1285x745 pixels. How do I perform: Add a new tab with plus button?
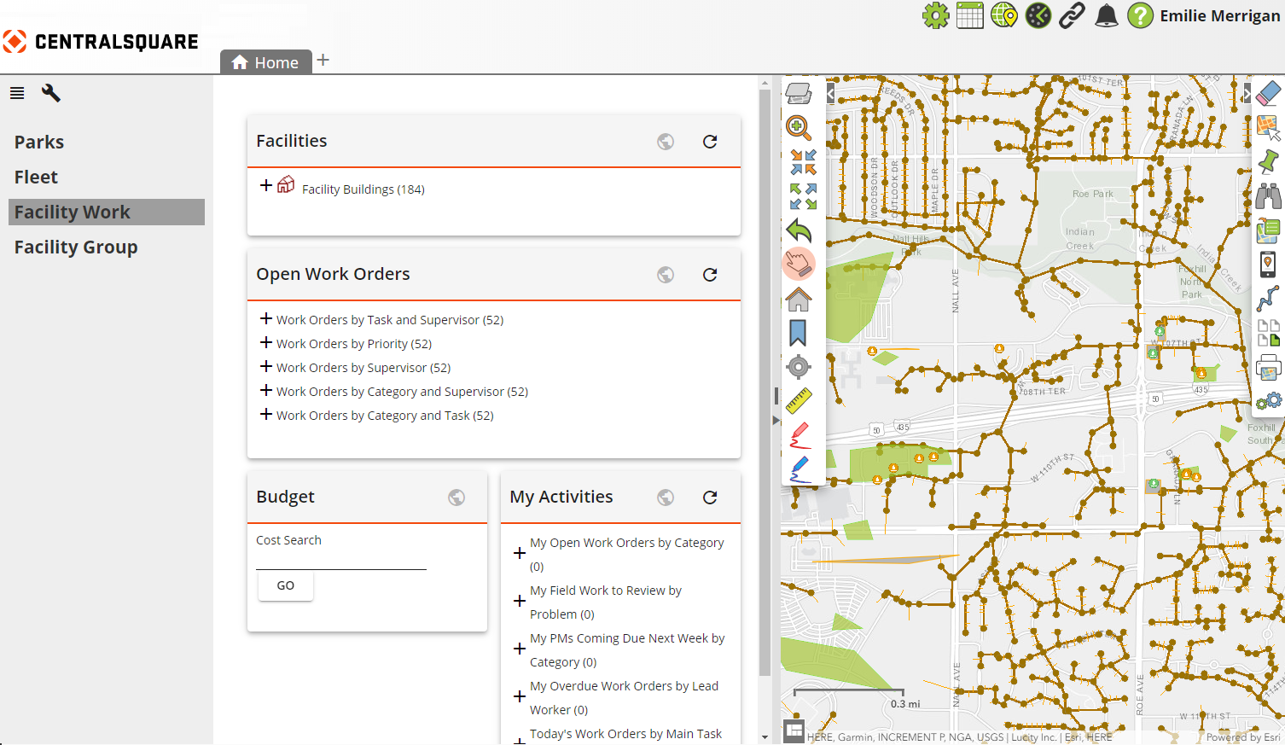tap(323, 60)
